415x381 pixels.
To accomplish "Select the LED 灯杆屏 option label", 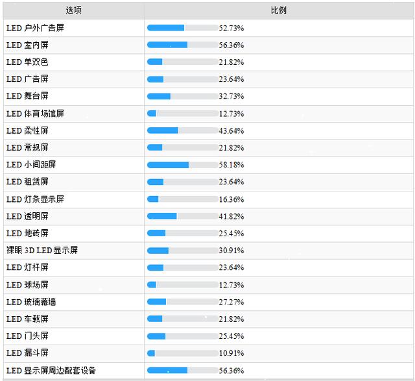I will coord(27,267).
